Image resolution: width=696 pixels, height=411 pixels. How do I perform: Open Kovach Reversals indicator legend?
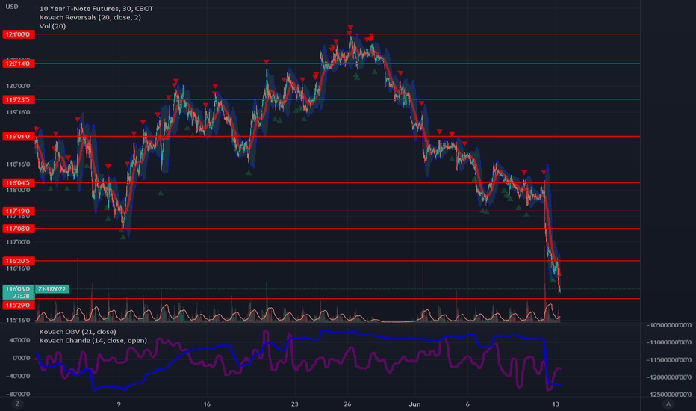point(90,17)
